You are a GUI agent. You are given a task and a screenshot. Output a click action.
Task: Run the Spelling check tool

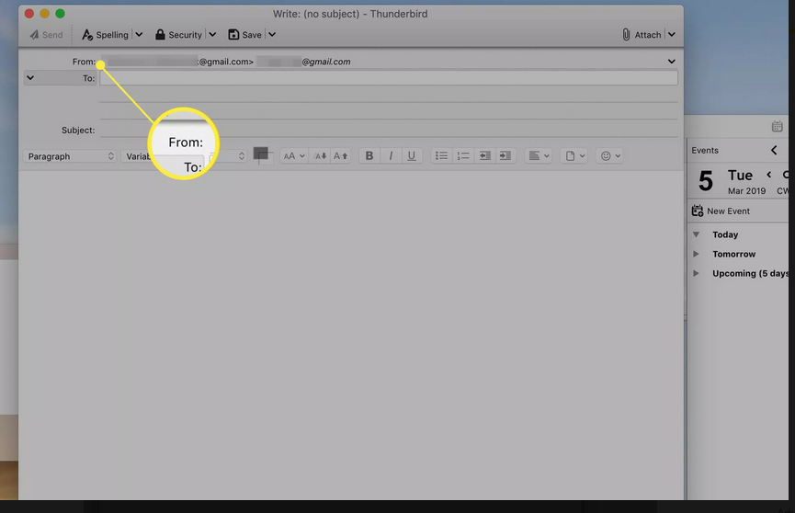[x=105, y=35]
